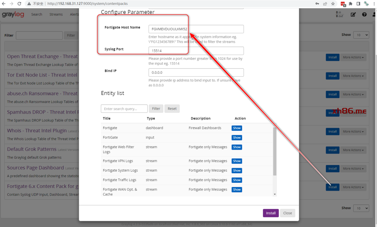The height and width of the screenshot is (227, 377).
Task: Expand More Actions for Whois Threat Intel
Action: pyautogui.click(x=353, y=131)
